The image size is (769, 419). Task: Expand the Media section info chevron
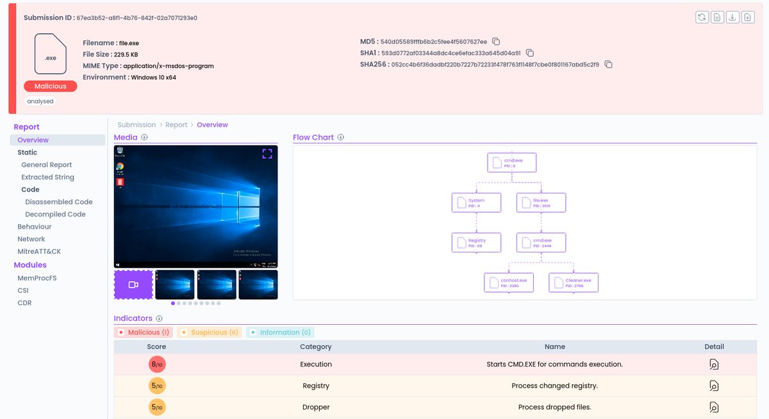(144, 137)
